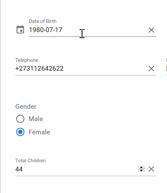Click the Date of Birth label
Viewport: 167px width, 193px height.
42,21
